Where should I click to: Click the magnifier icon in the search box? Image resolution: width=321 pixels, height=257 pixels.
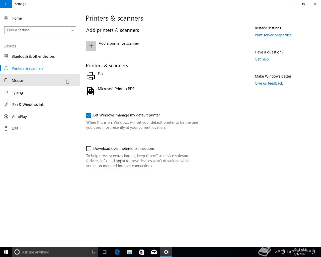pos(72,30)
